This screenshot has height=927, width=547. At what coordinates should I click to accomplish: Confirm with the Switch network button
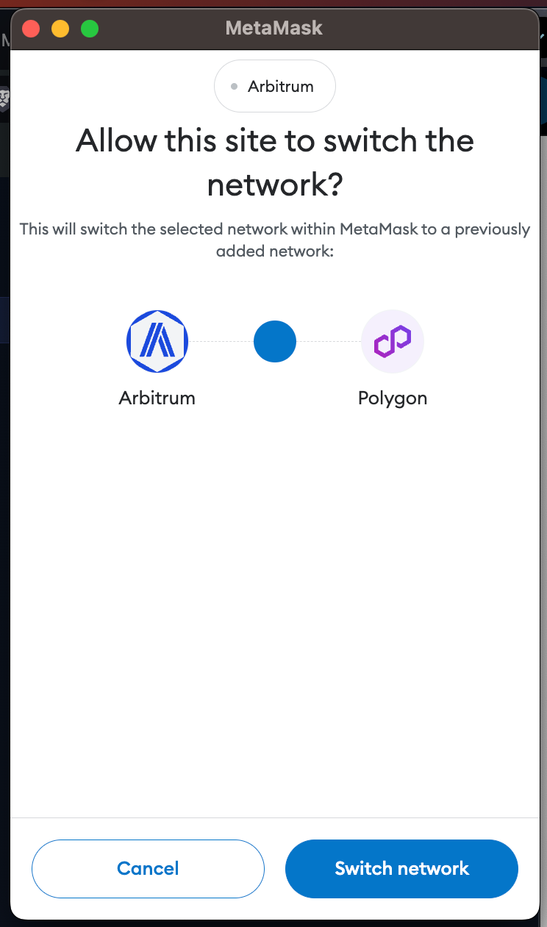point(401,869)
